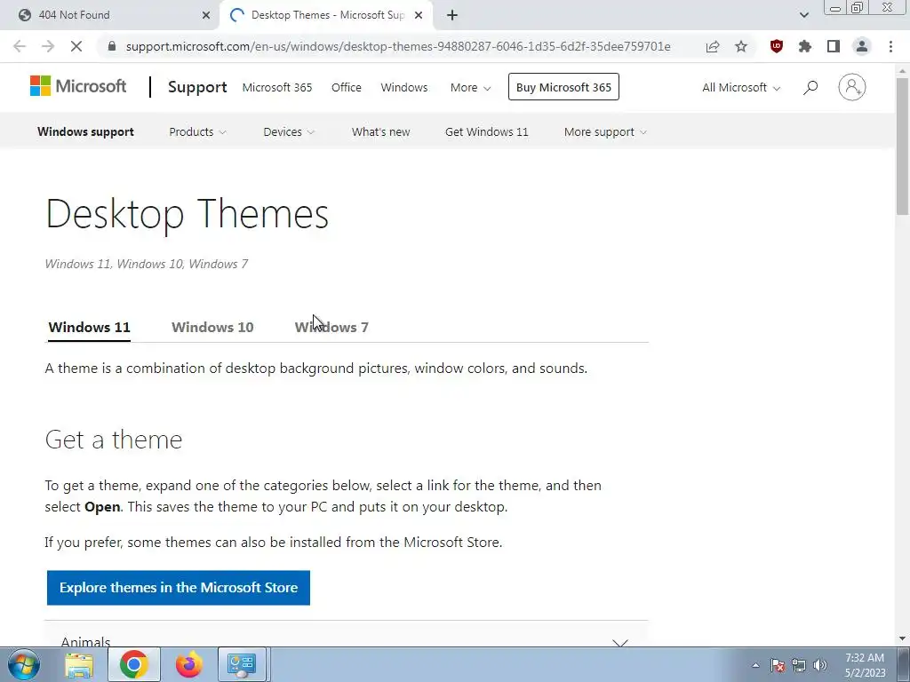Expand All Microsoft dropdown

pos(741,88)
